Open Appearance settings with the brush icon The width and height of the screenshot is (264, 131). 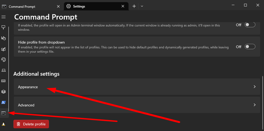click(x=3, y=49)
